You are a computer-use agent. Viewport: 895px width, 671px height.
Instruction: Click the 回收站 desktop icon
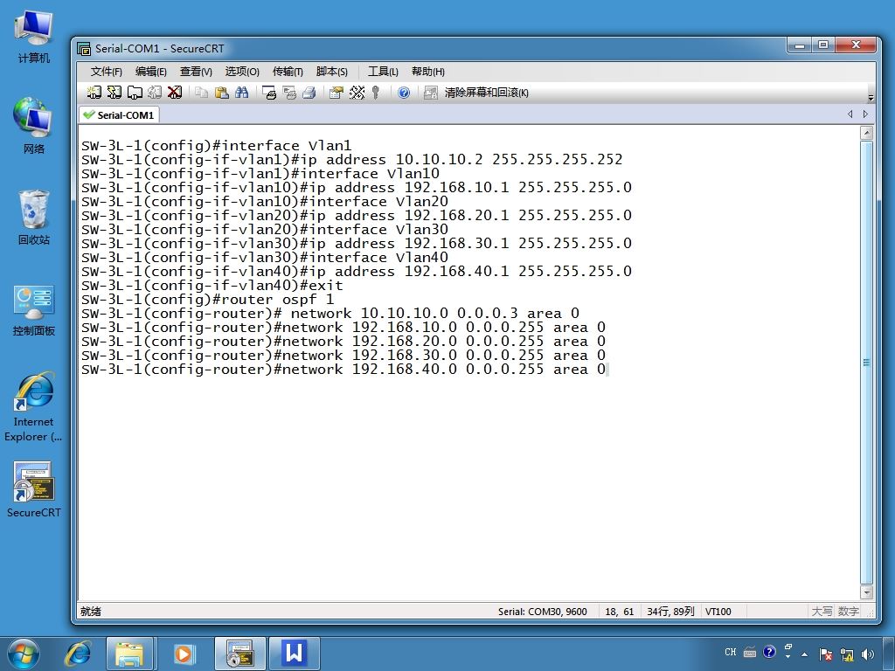coord(34,217)
